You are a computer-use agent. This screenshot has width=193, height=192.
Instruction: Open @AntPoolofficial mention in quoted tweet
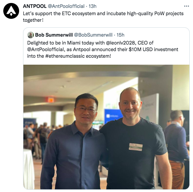(45, 49)
